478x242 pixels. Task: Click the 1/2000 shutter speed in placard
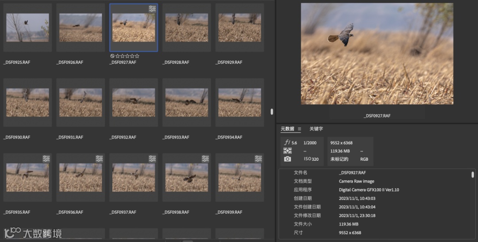tap(310, 143)
